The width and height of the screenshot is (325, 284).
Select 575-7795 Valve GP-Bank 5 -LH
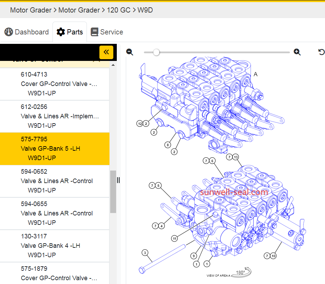point(55,149)
